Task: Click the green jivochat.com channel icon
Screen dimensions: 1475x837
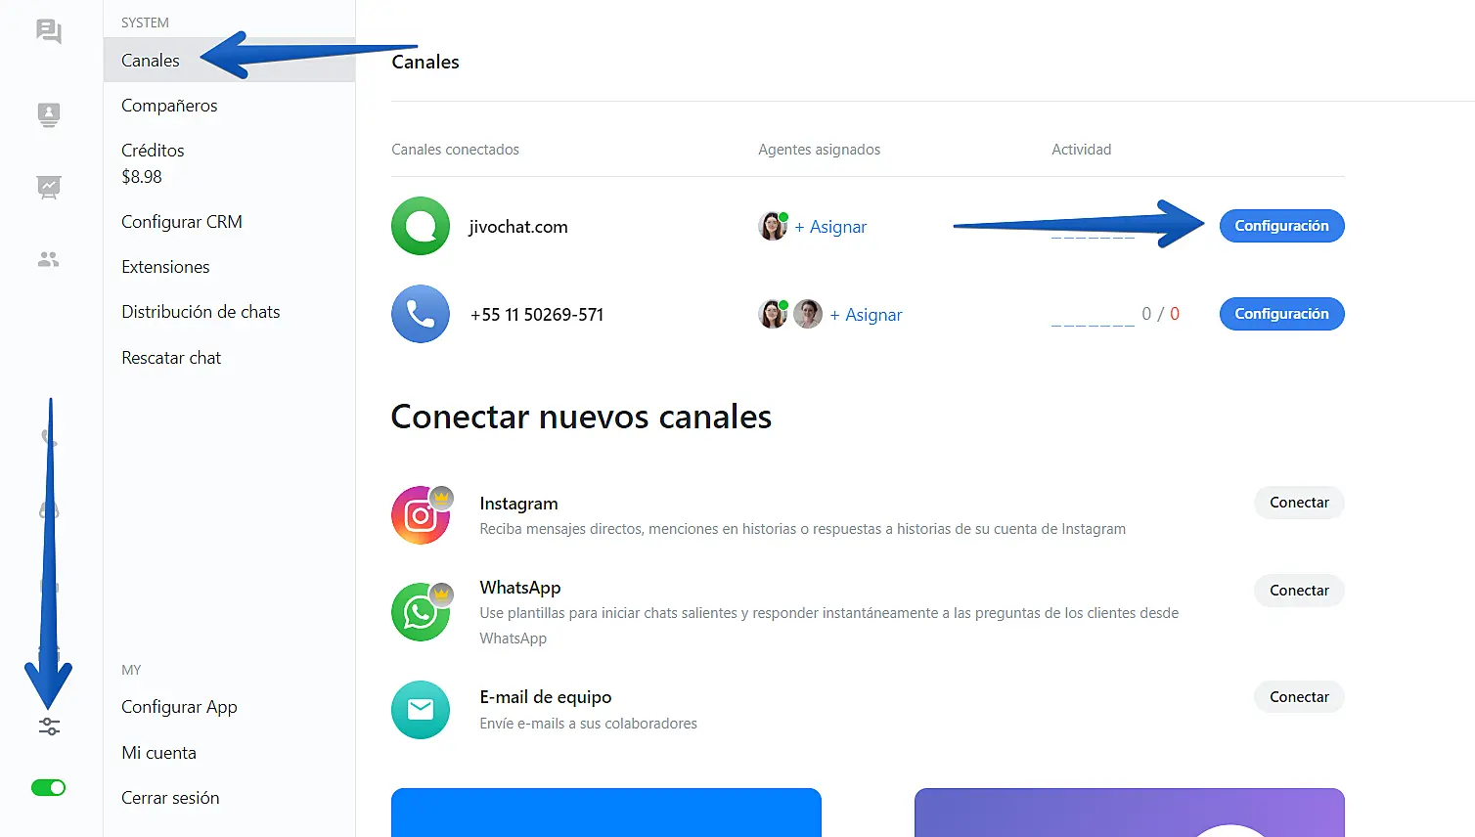Action: tap(421, 226)
